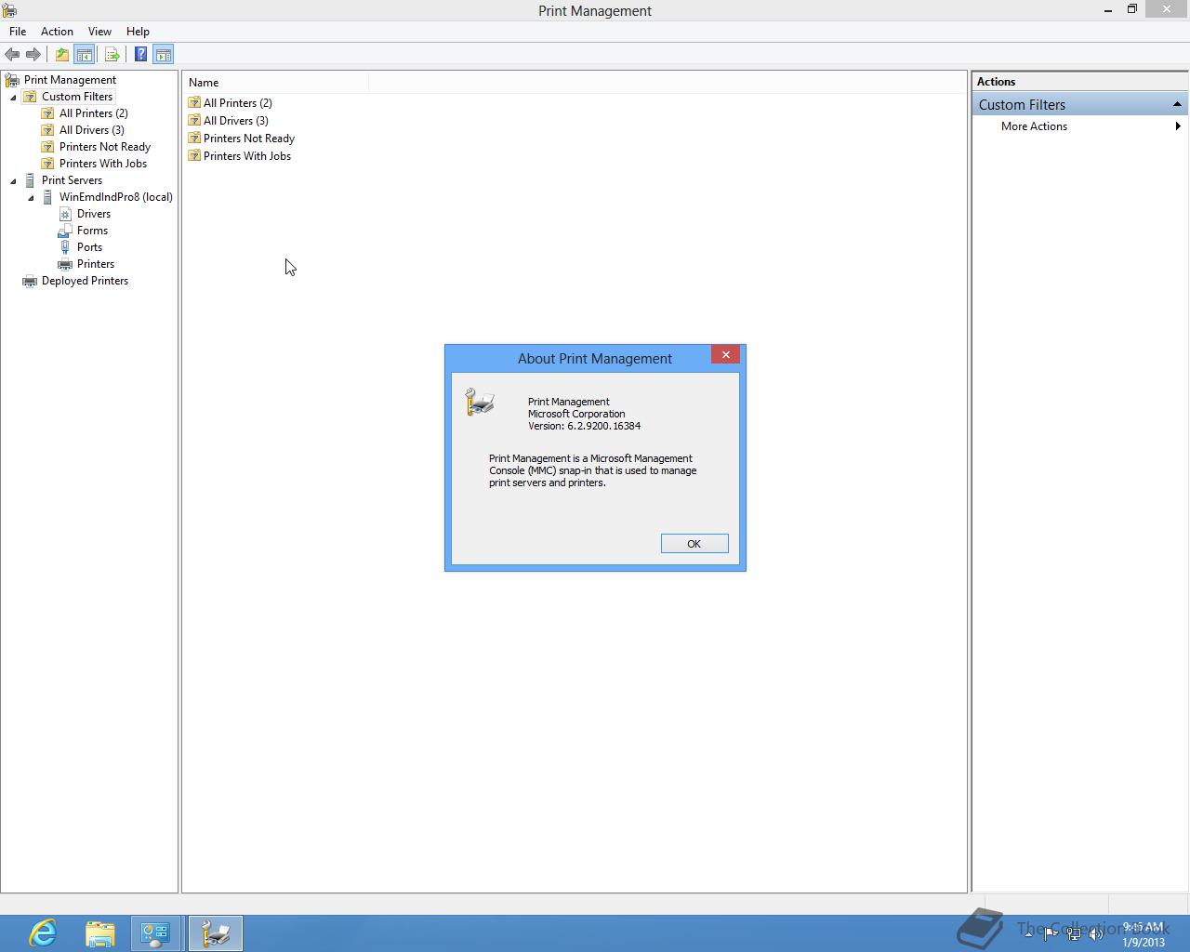
Task: Click the printer icon in the About dialog
Action: click(480, 402)
